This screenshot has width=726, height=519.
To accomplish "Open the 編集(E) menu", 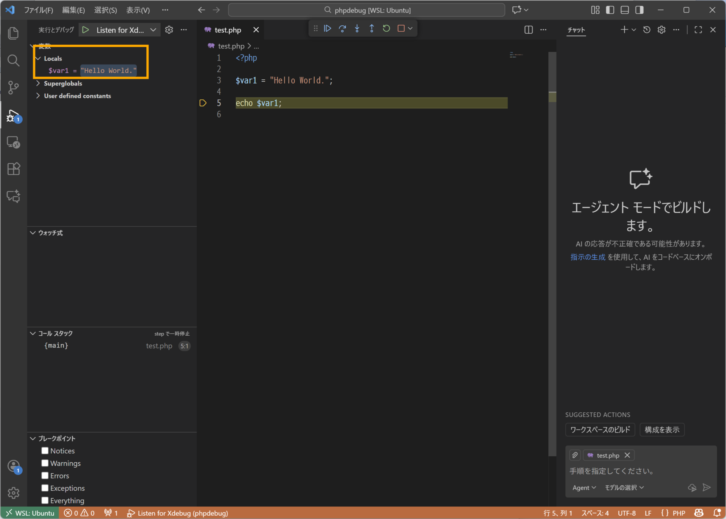I will pyautogui.click(x=73, y=10).
